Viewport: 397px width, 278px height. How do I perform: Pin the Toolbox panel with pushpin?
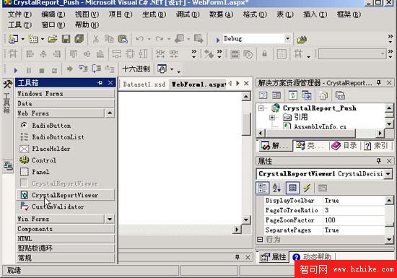point(100,83)
